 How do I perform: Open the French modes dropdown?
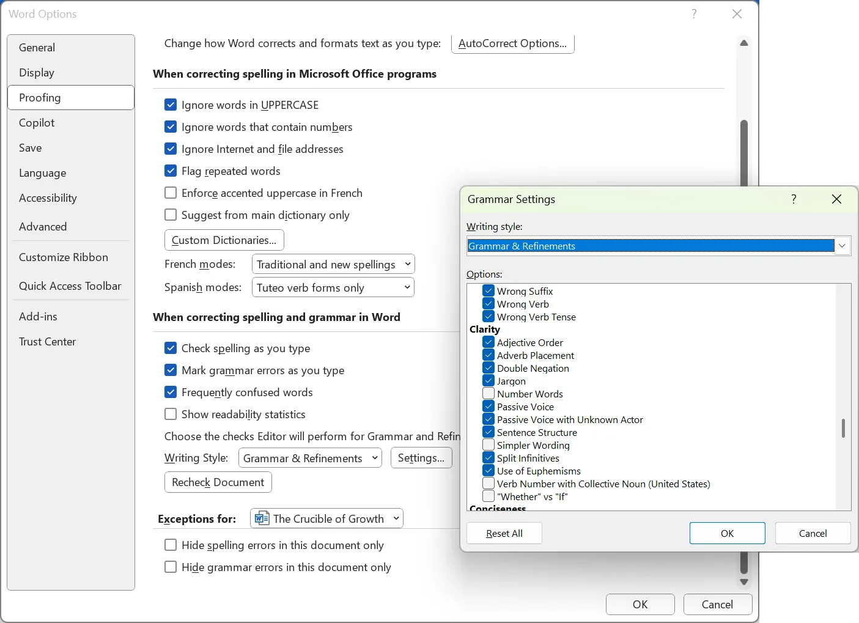click(333, 264)
